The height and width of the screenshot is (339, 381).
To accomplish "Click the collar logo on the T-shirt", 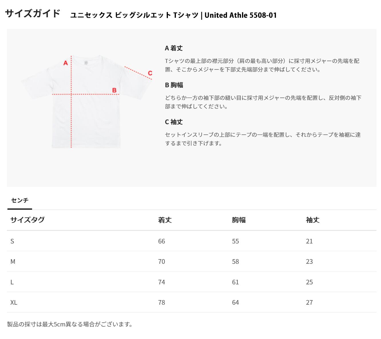I will pyautogui.click(x=86, y=62).
